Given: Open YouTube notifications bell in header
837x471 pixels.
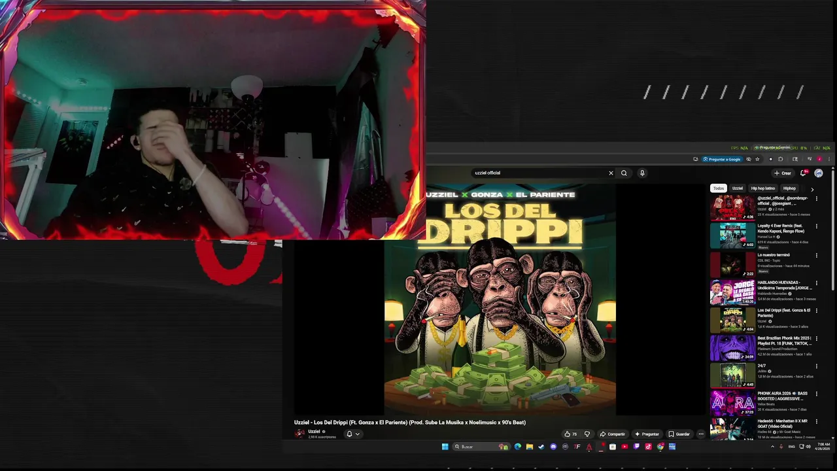Looking at the screenshot, I should coord(803,173).
